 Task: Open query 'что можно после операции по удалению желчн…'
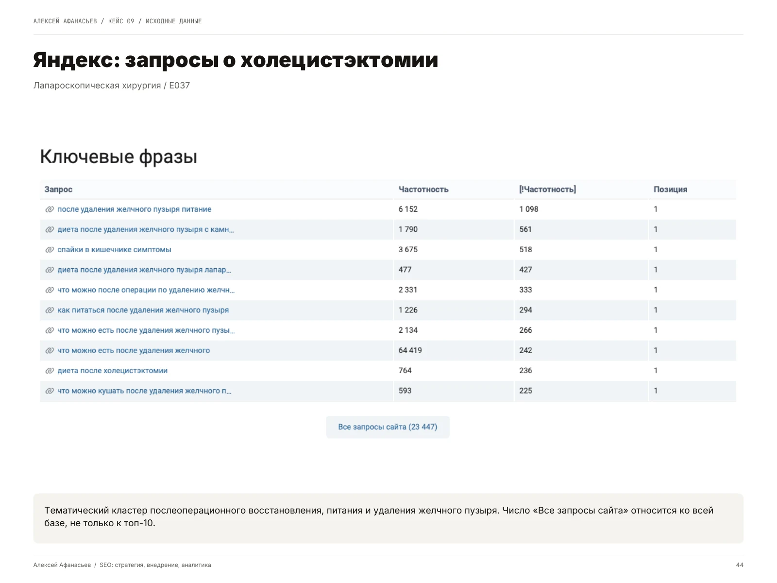pos(146,290)
